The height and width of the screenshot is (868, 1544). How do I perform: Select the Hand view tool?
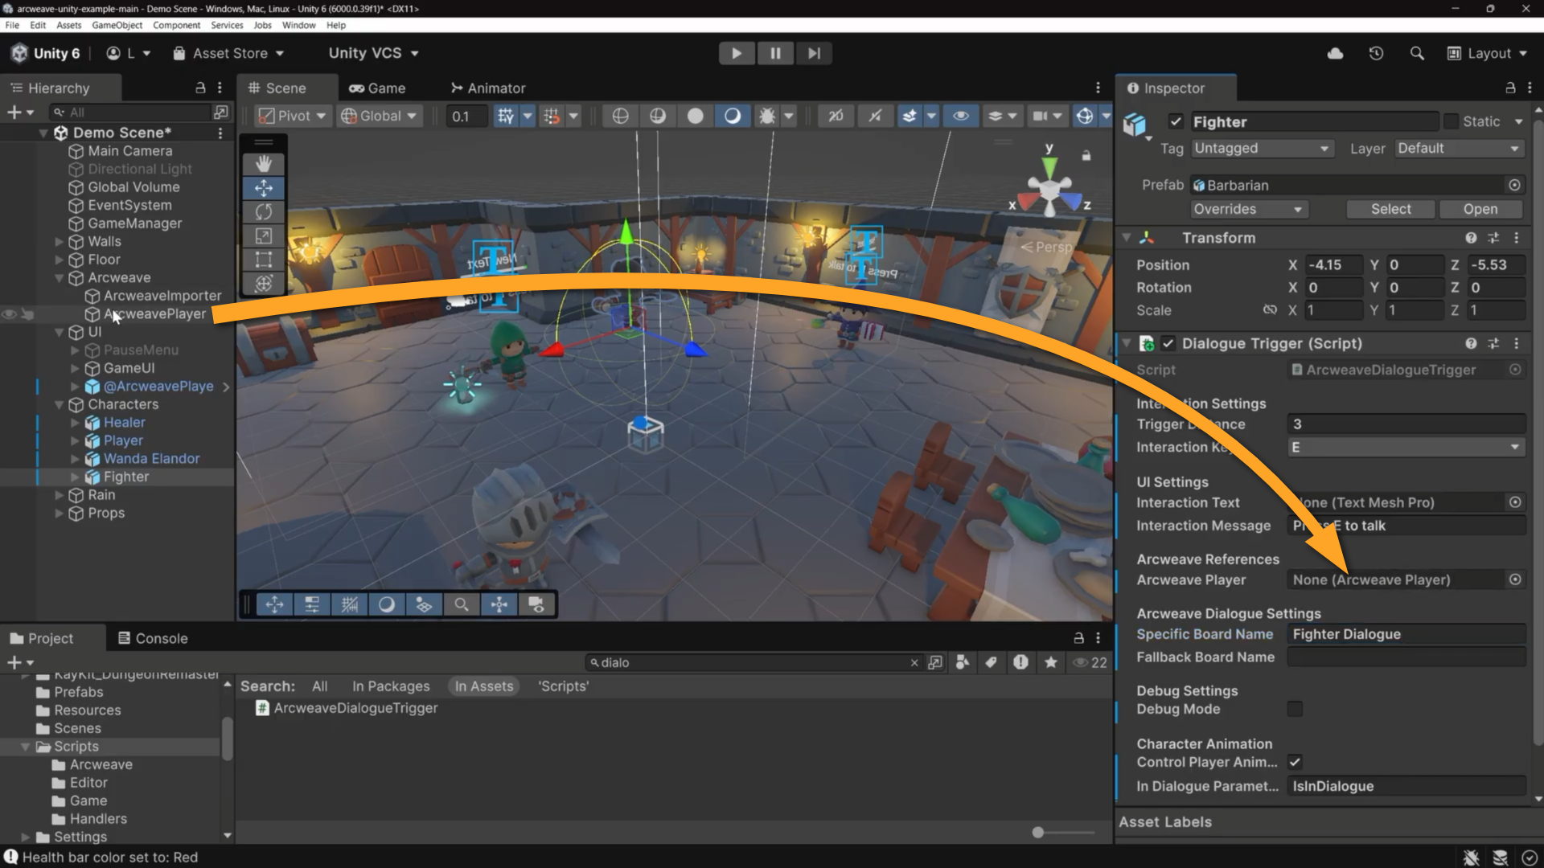(264, 164)
